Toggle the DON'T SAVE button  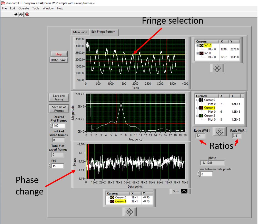tap(59, 60)
